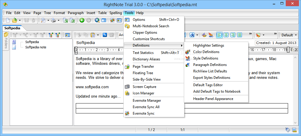Select the Softpedia page in tree
301x136 pixels.
(32, 42)
